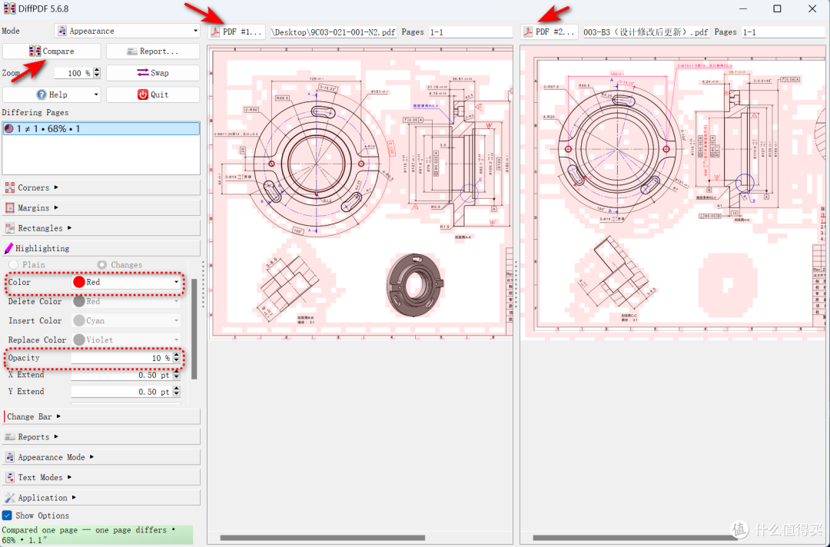Swap the two PDFs
The width and height of the screenshot is (830, 547).
pos(153,73)
